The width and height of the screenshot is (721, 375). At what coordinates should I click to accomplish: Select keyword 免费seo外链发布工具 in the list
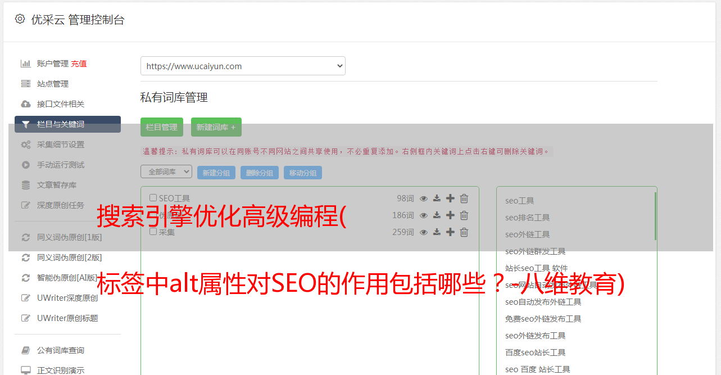[543, 319]
